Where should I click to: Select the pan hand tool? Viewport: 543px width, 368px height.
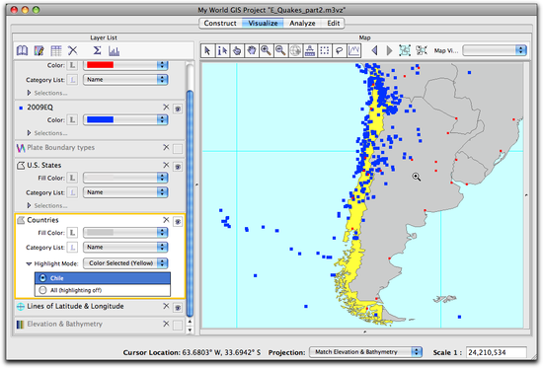pyautogui.click(x=252, y=51)
